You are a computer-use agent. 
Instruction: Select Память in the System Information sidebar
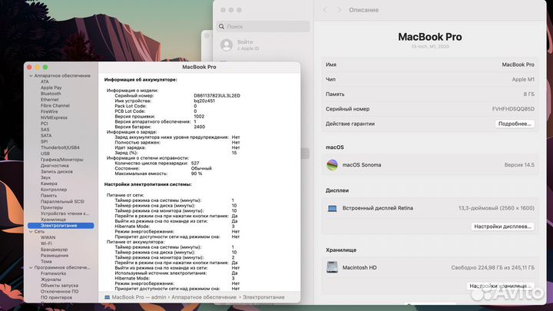48,195
